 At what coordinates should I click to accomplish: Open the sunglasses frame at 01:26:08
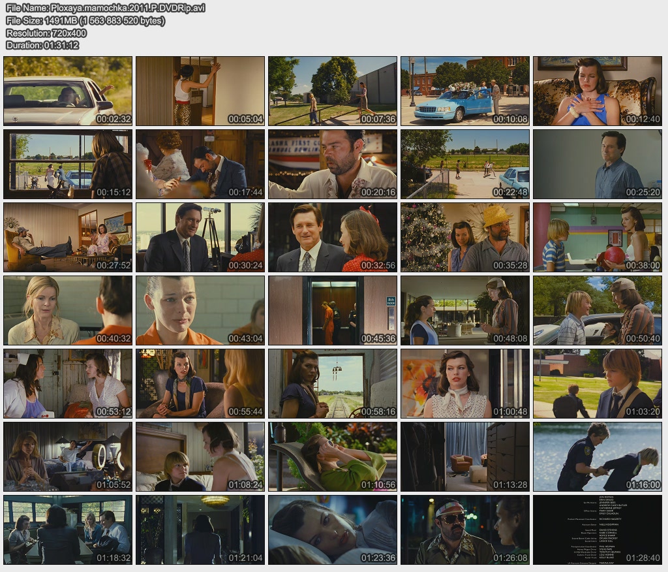pos(465,530)
